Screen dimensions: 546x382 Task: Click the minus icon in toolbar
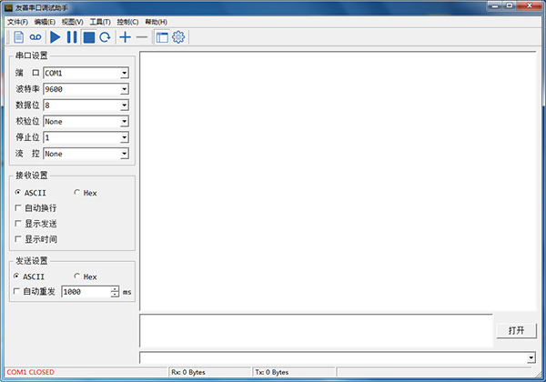click(141, 37)
